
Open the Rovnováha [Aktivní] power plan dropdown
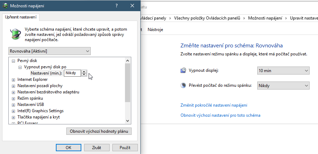[50, 51]
